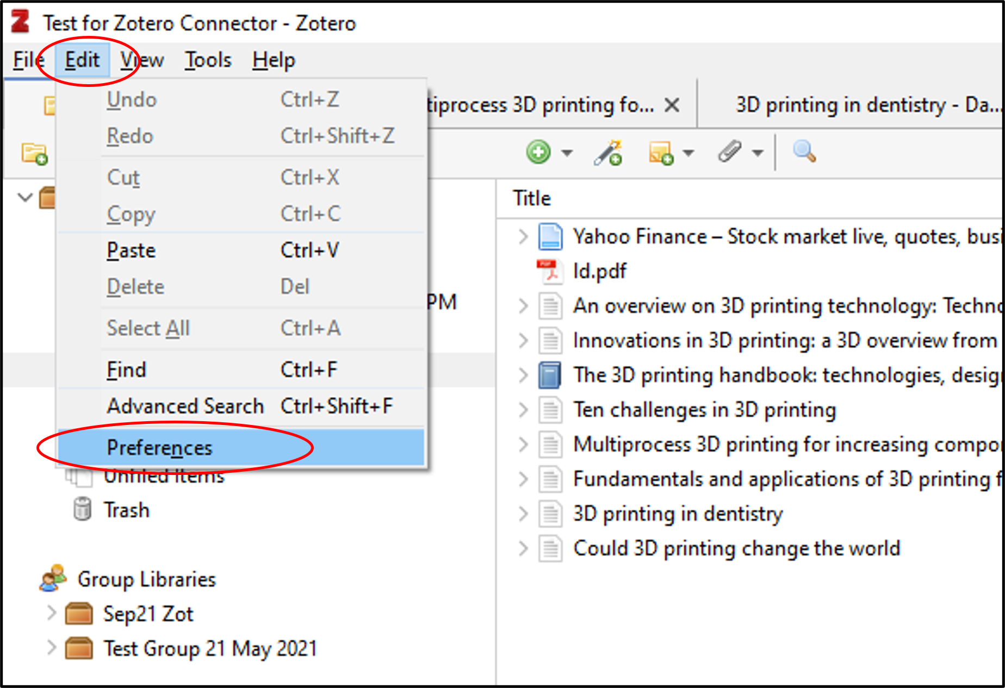Expand the Yahoo Finance item row
The height and width of the screenshot is (688, 1005).
[x=523, y=236]
